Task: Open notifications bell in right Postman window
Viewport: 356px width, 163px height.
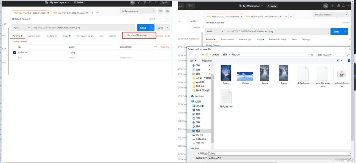Action: click(x=344, y=6)
